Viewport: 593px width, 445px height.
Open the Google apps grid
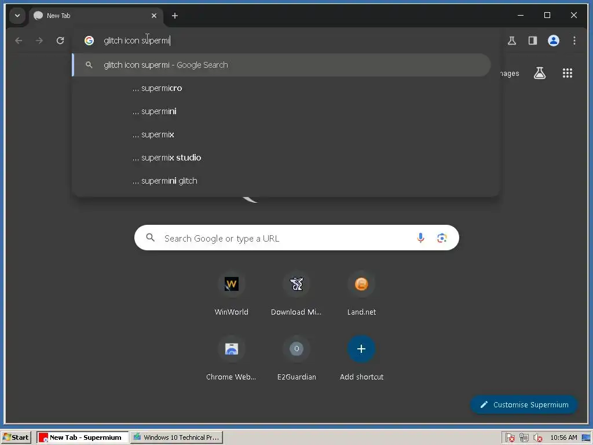tap(568, 73)
